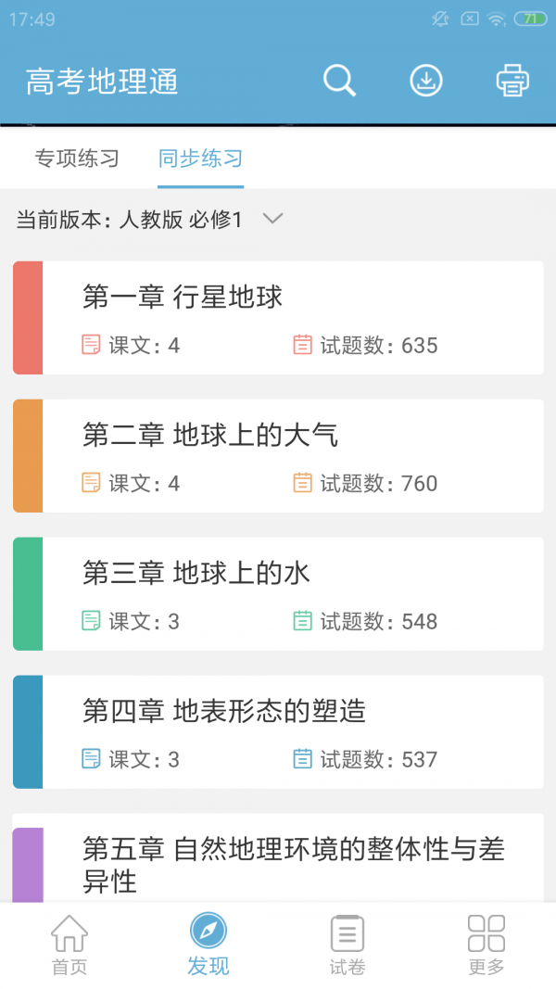Open chapter 第四章 地表形态的塑造
The height and width of the screenshot is (989, 556).
click(x=278, y=730)
